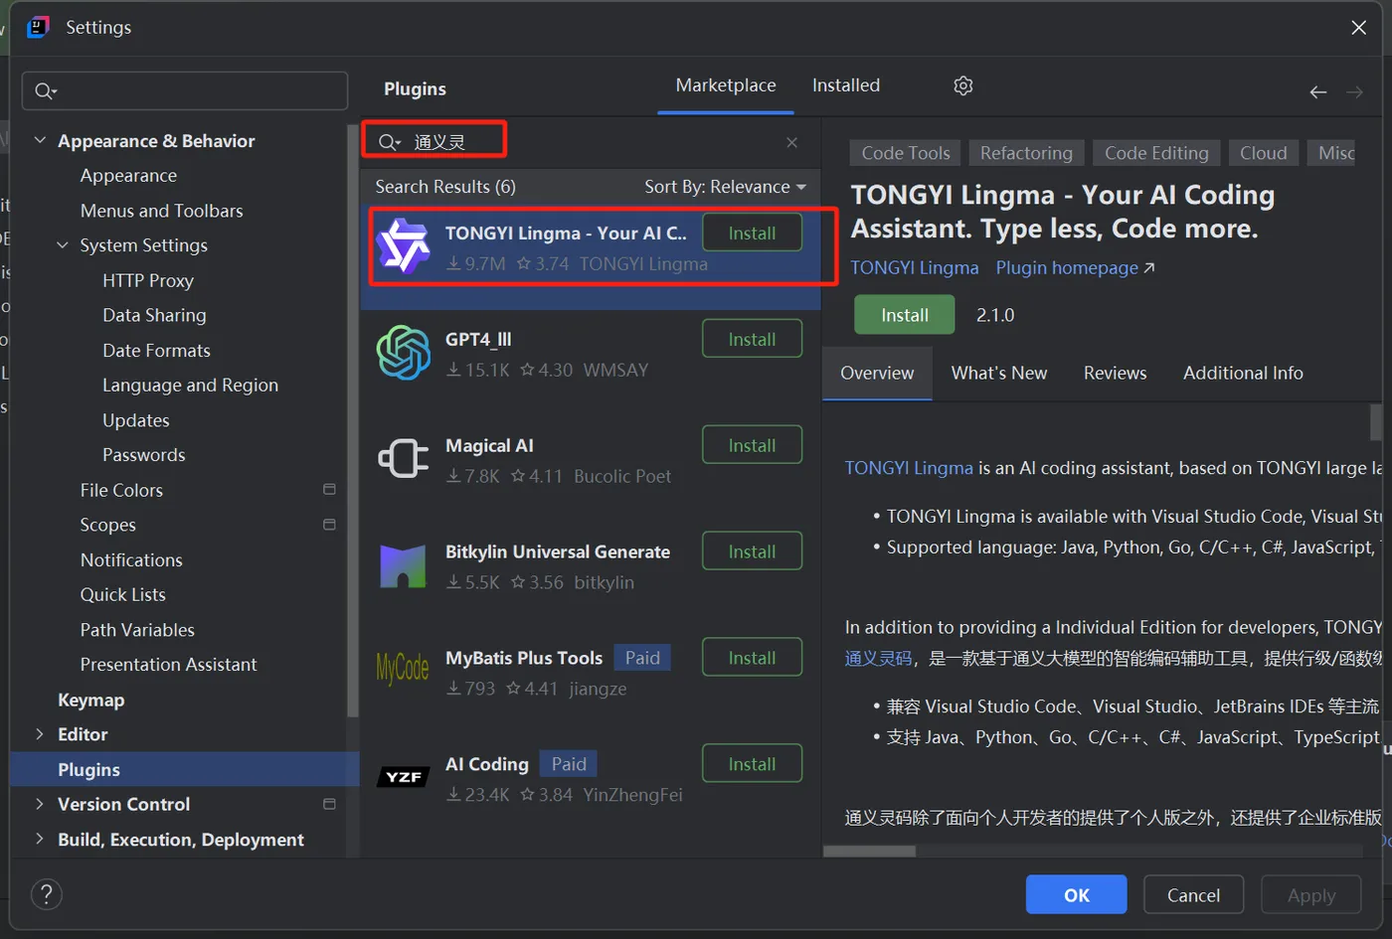Collapse the Appearance & Behavior section
This screenshot has height=939, width=1392.
pos(40,140)
